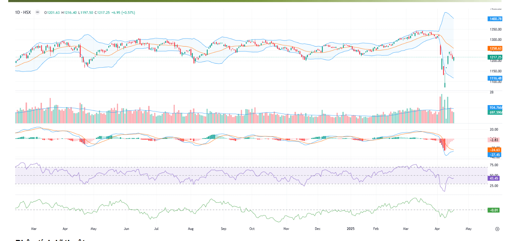This screenshot has height=241, width=506.
Task: Select the blue 1400.78 upper band price label
Action: 495,19
